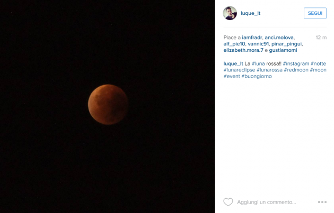Screen dimensions: 334x213
Task: Follow the user with the SEGUI button
Action: coord(315,13)
